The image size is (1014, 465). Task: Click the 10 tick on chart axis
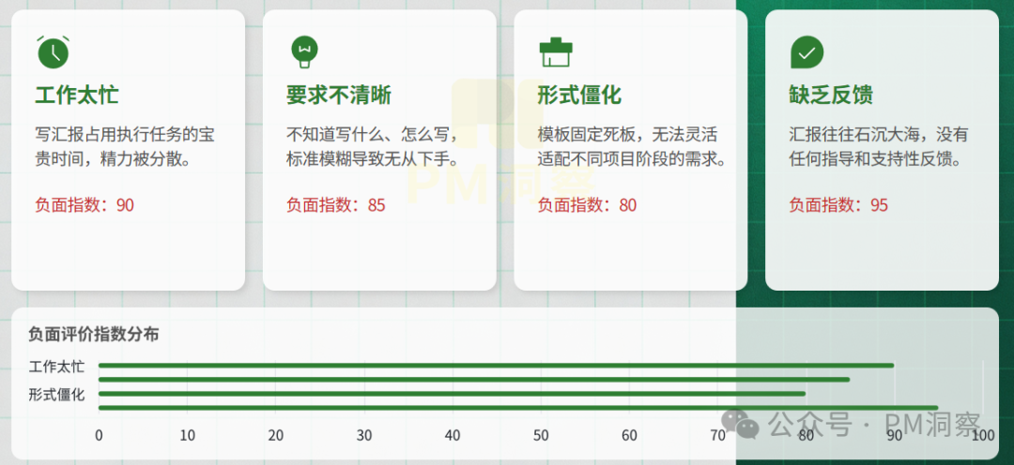188,436
